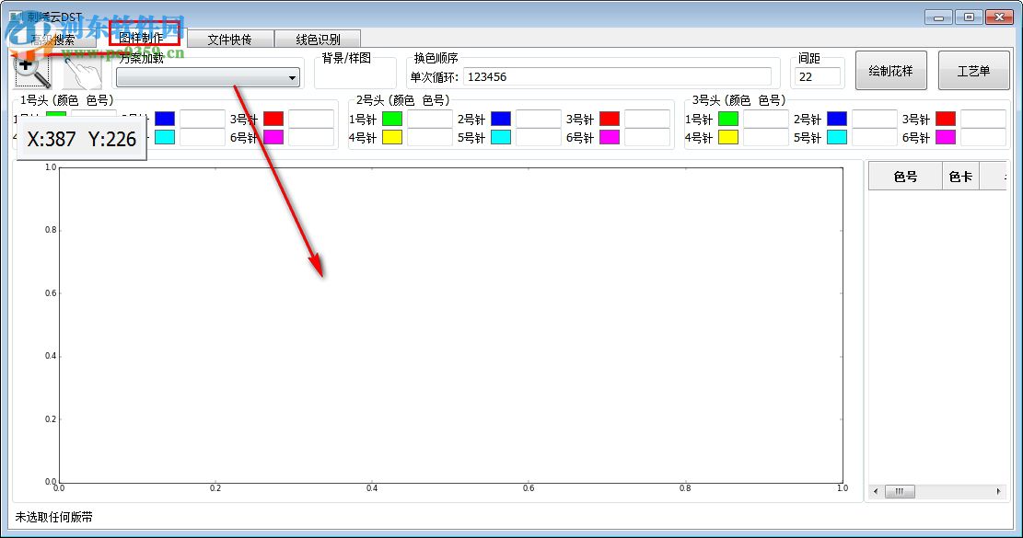Image resolution: width=1023 pixels, height=538 pixels.
Task: Click the cyan 5号针 swatch of 2号头
Action: pos(501,136)
